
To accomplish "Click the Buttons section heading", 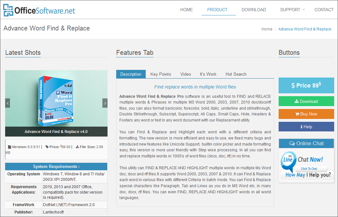I will pyautogui.click(x=289, y=53).
